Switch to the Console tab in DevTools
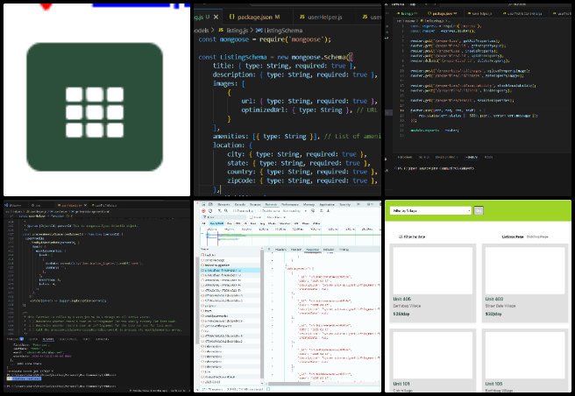575x396 pixels. click(x=240, y=205)
